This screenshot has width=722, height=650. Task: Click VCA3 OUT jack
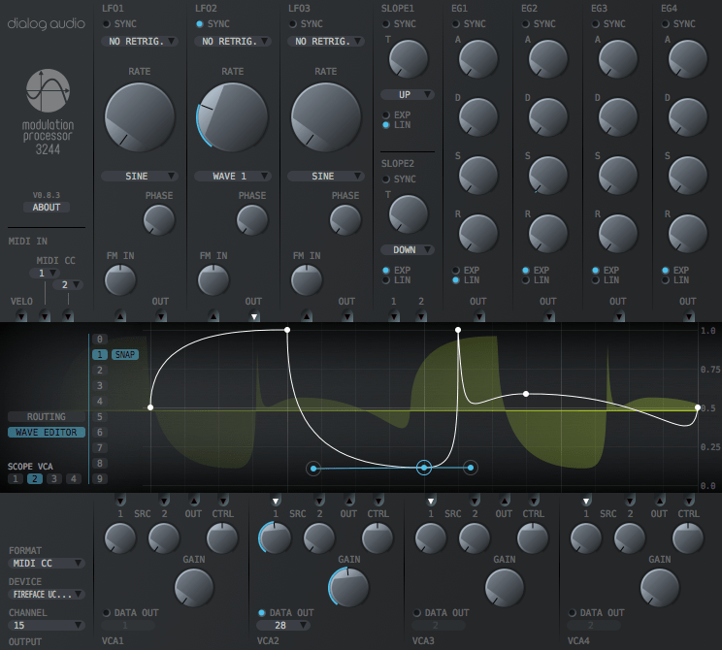(x=505, y=500)
